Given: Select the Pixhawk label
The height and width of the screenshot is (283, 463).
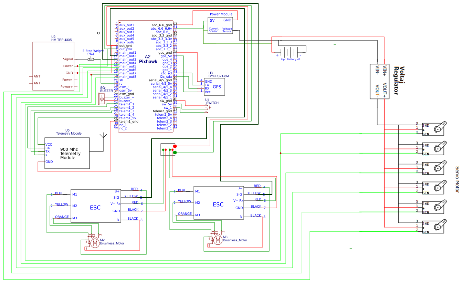Looking at the screenshot, I should tap(148, 61).
